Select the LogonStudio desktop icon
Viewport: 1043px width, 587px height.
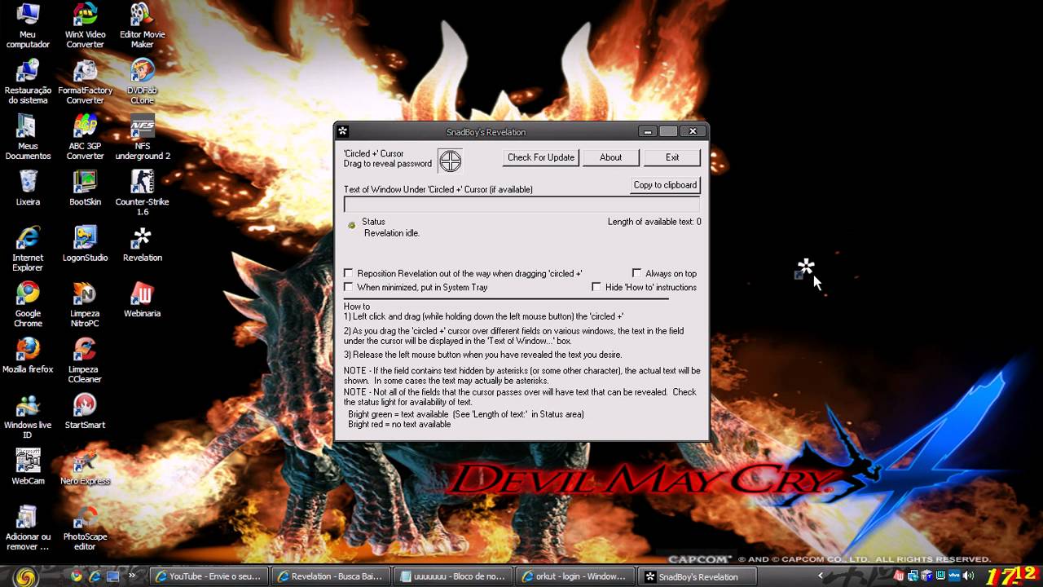tap(85, 244)
